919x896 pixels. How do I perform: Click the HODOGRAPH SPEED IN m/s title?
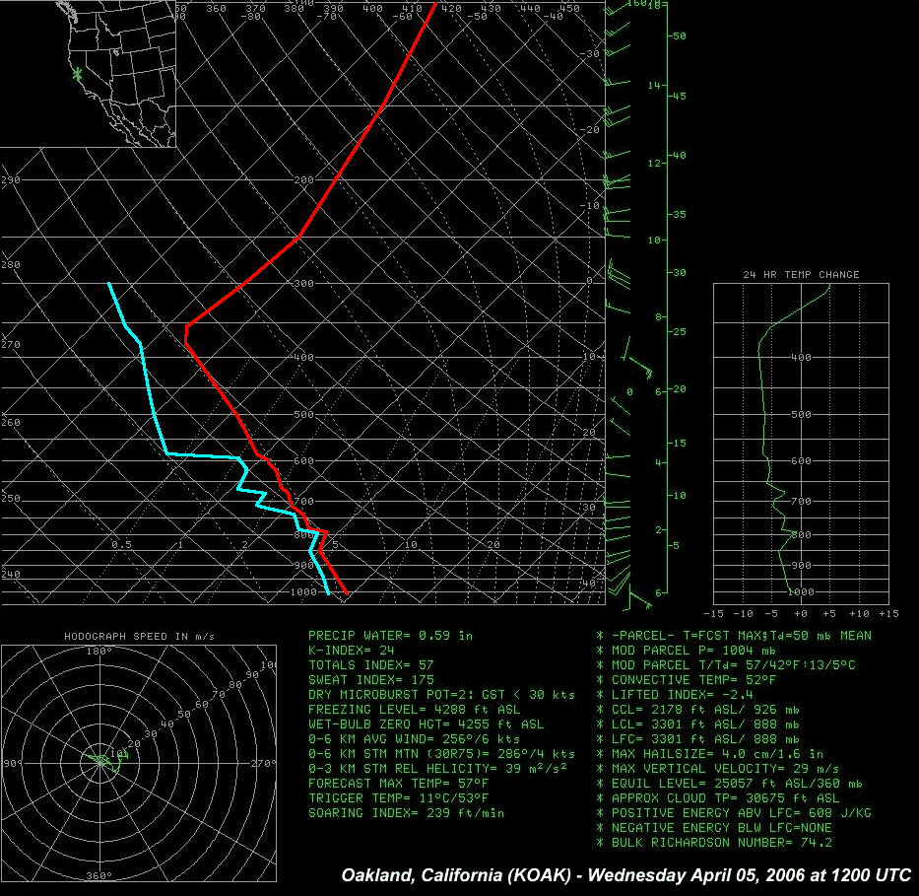pos(140,636)
